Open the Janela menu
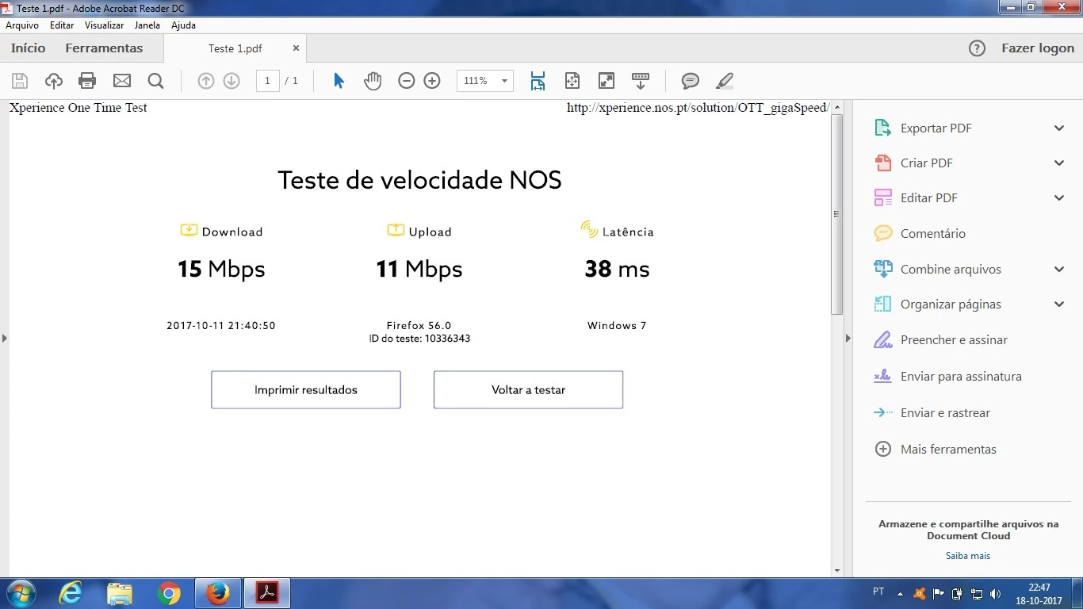 147,25
